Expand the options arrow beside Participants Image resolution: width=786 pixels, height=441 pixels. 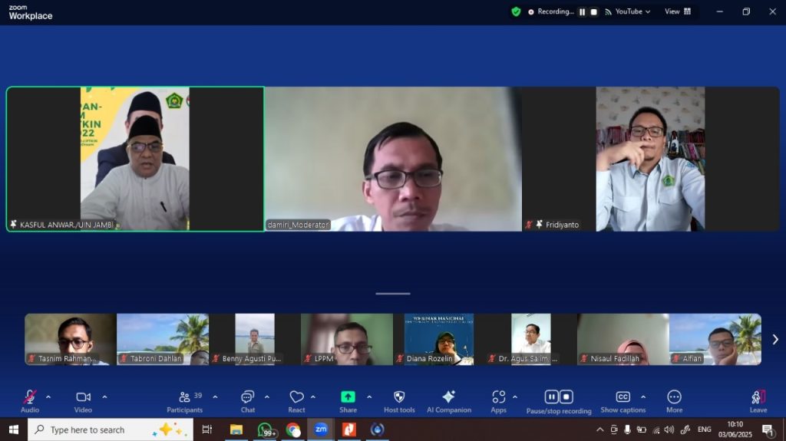(x=215, y=397)
